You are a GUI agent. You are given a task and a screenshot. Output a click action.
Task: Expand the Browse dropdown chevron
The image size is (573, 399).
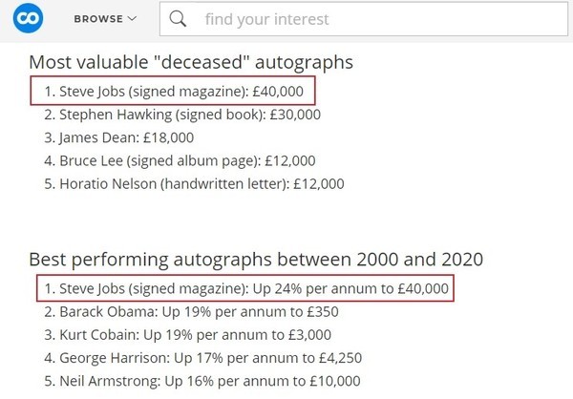(132, 19)
